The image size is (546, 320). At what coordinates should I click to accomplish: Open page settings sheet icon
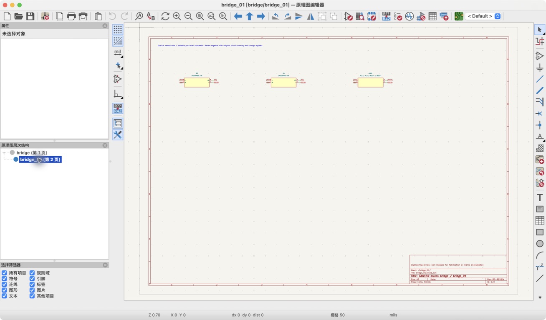60,16
